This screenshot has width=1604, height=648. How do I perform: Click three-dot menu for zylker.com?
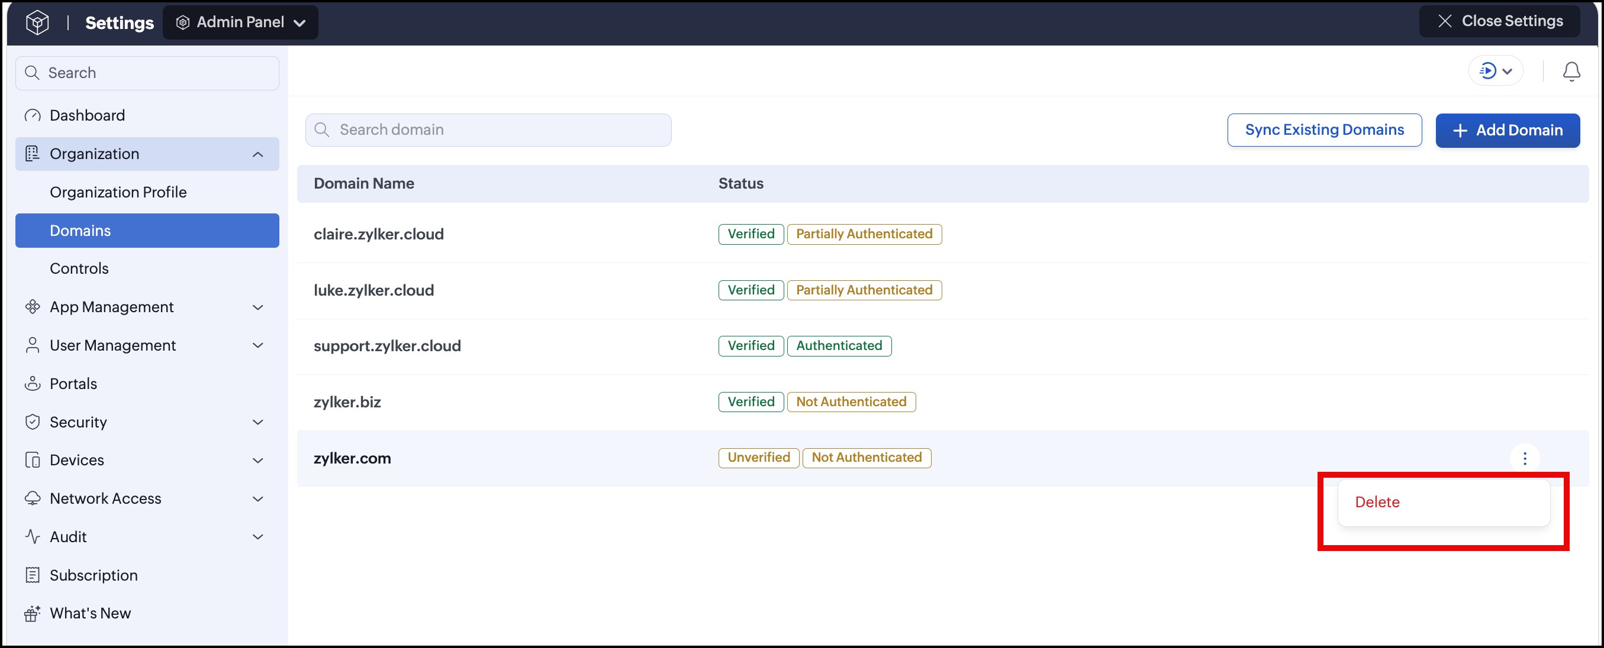point(1524,458)
